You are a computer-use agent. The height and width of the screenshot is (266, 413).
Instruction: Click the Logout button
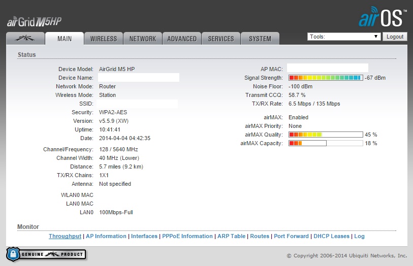tap(395, 37)
